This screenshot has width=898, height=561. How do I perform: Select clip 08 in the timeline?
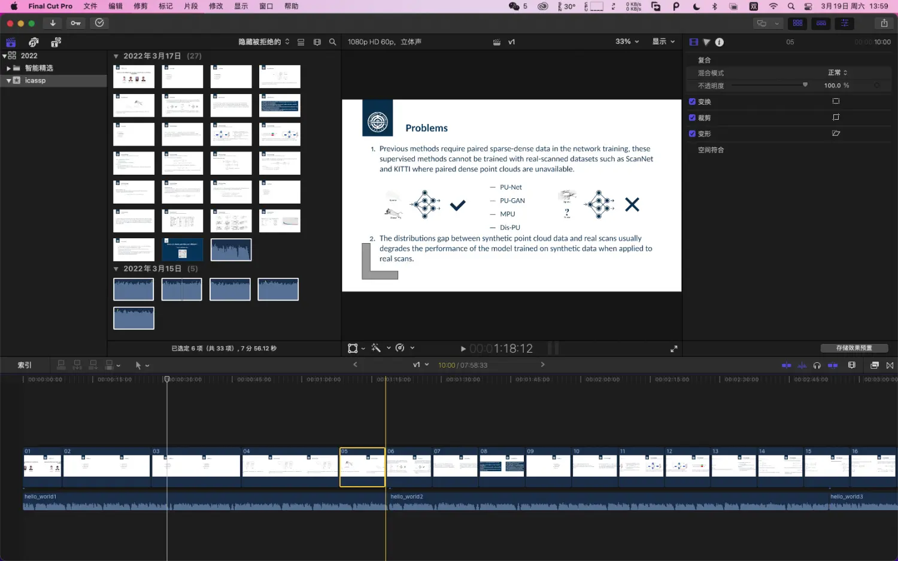[502, 467]
